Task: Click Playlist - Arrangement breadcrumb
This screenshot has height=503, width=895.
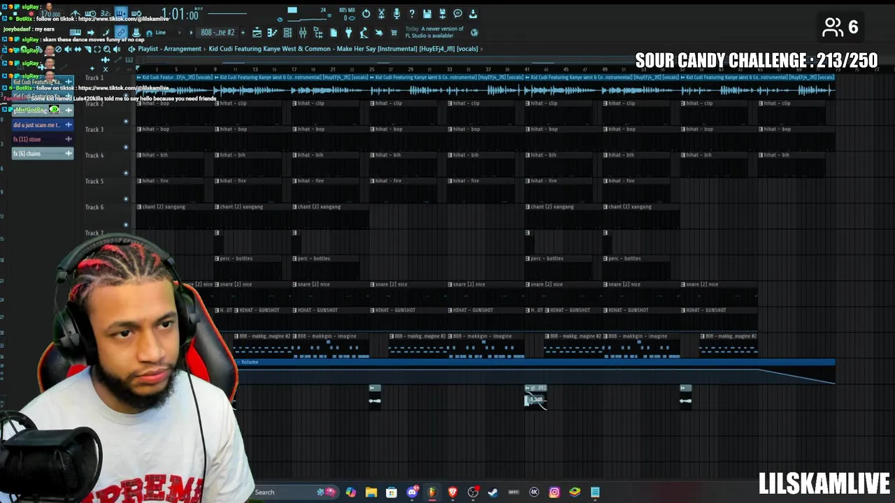Action: (170, 49)
